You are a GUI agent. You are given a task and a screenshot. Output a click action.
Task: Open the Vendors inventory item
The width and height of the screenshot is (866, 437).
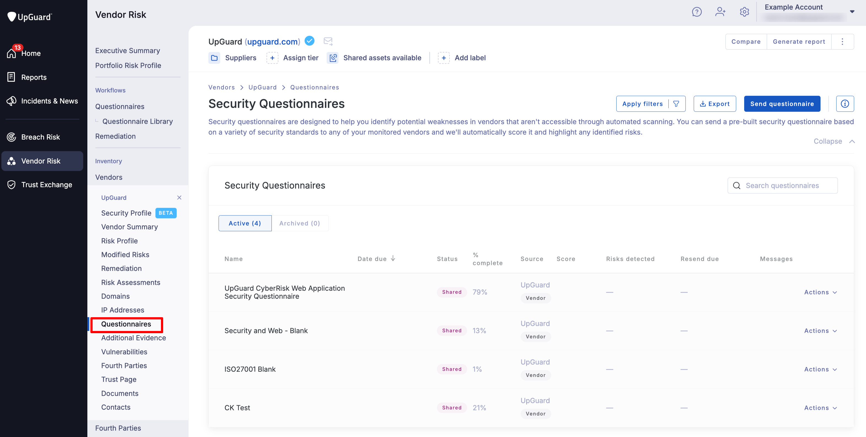pyautogui.click(x=109, y=177)
